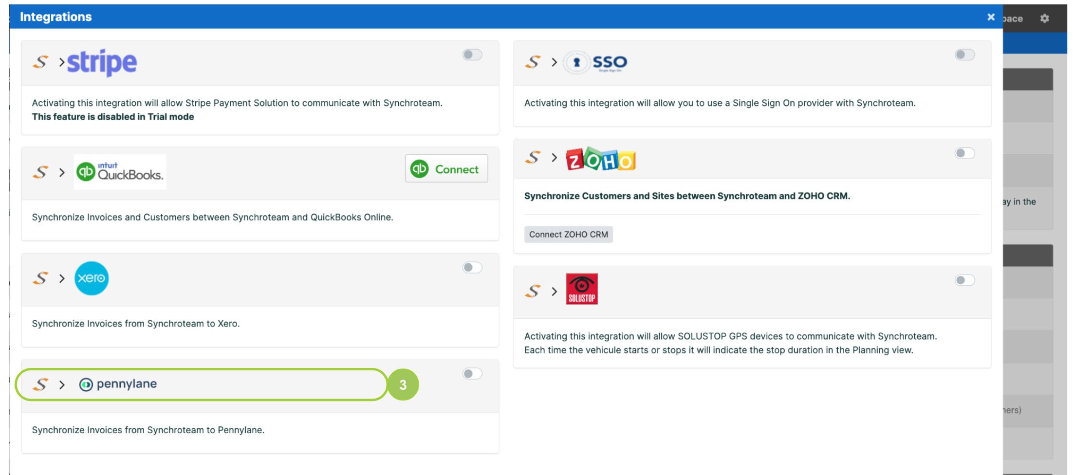Click 'Synchronize Invoices from Synchroteam to Xero.' text
The width and height of the screenshot is (1073, 475).
(x=136, y=324)
